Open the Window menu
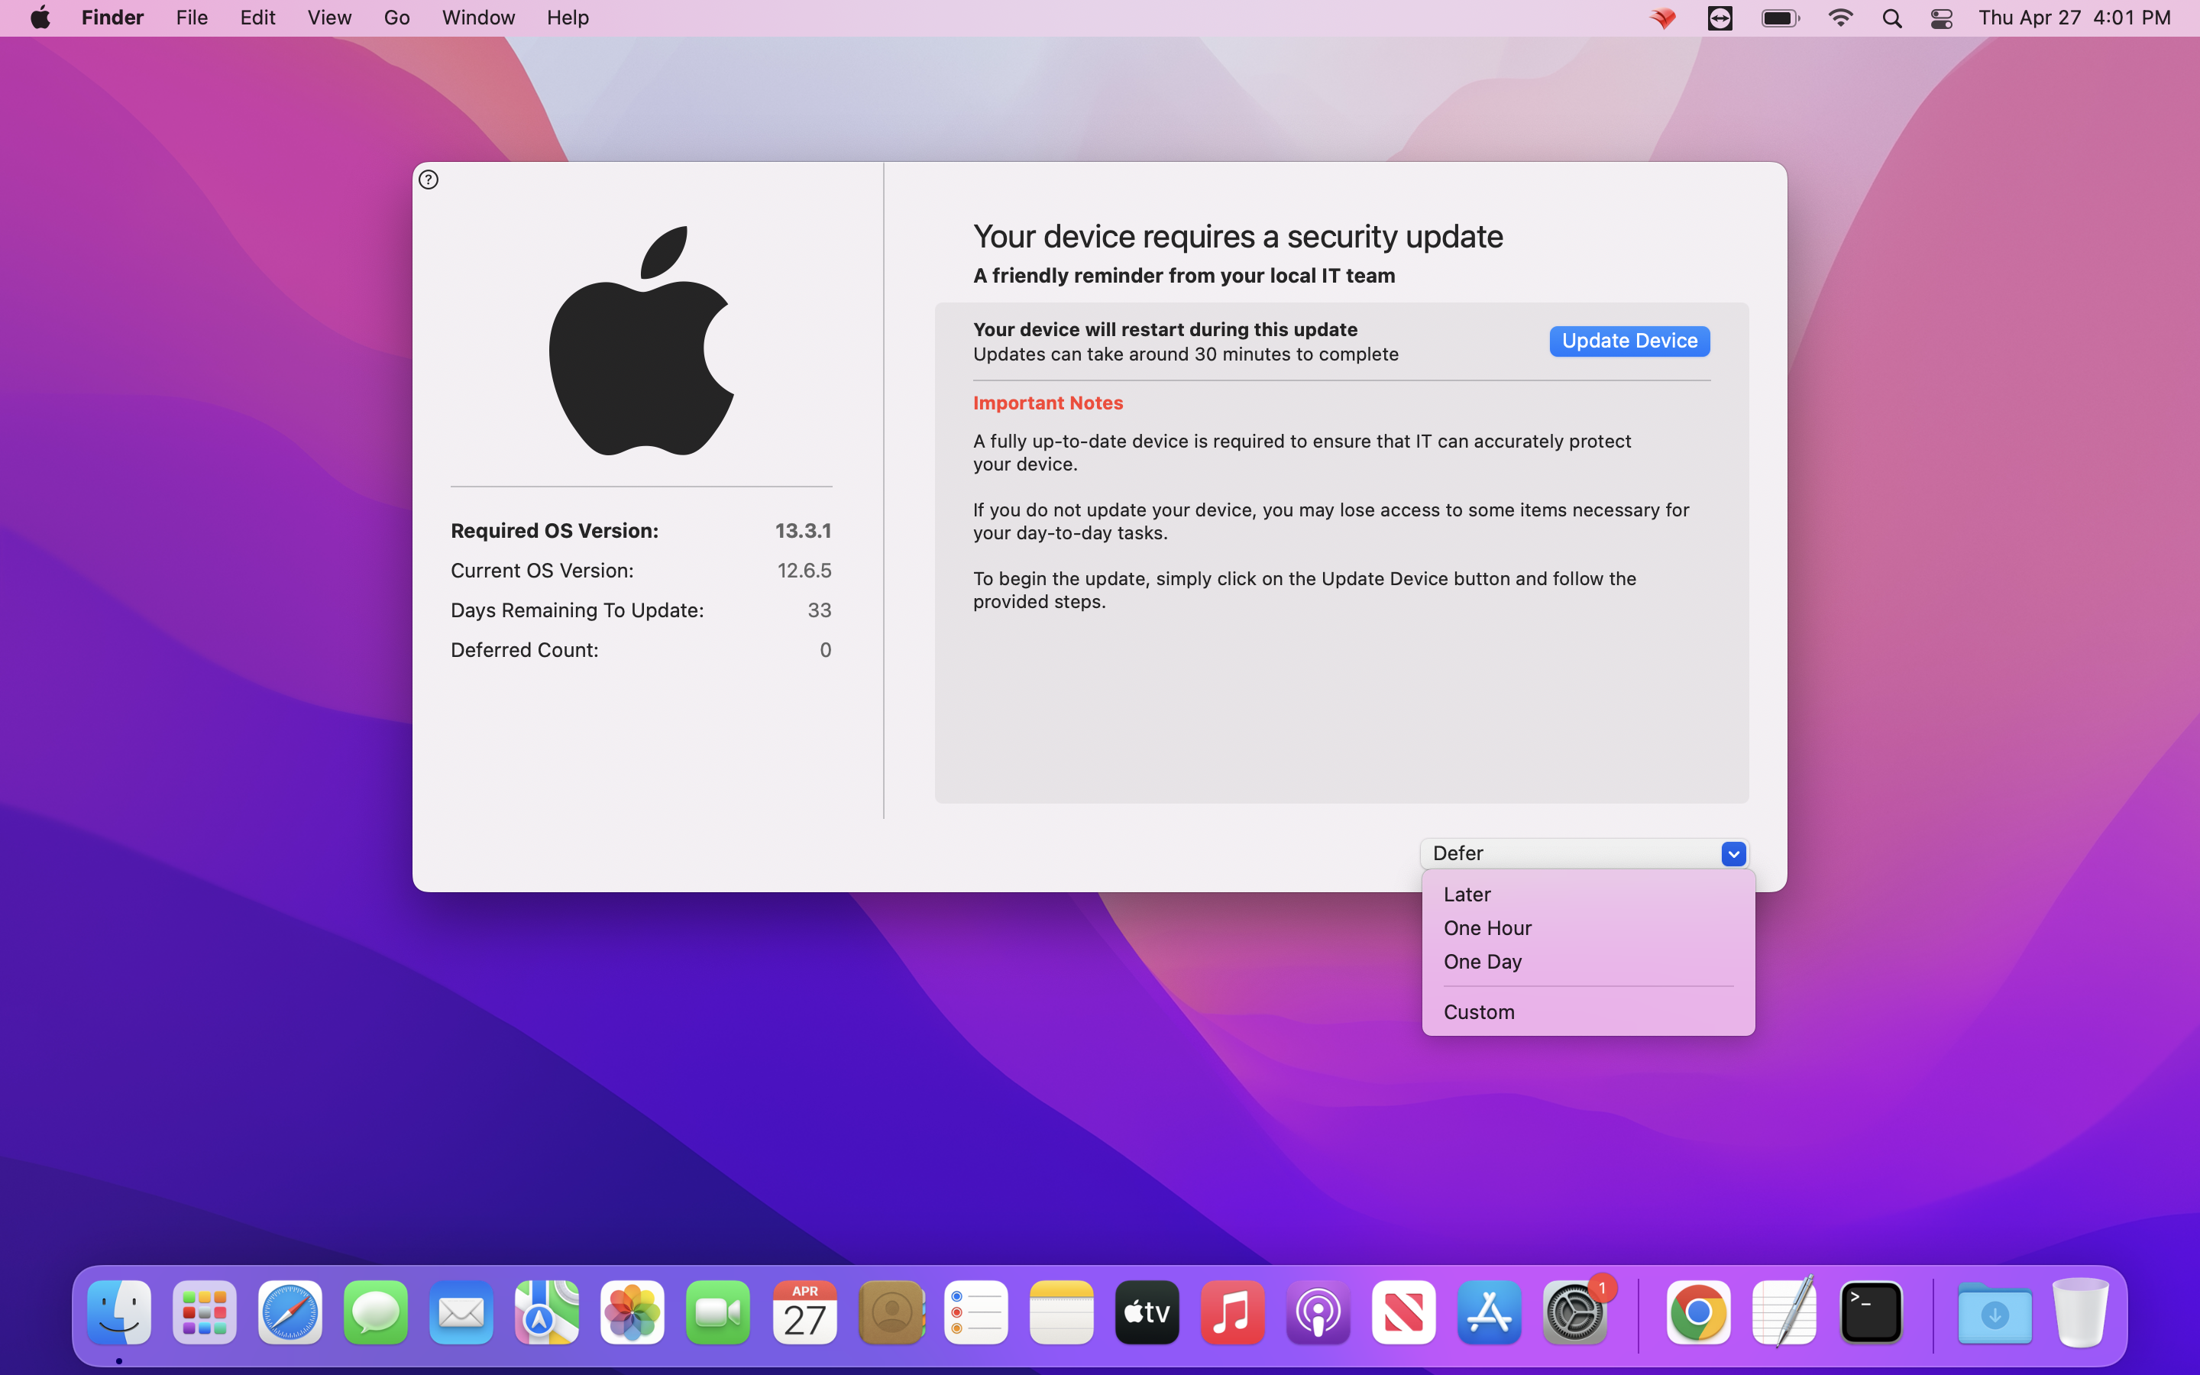Image resolution: width=2200 pixels, height=1375 pixels. point(478,18)
